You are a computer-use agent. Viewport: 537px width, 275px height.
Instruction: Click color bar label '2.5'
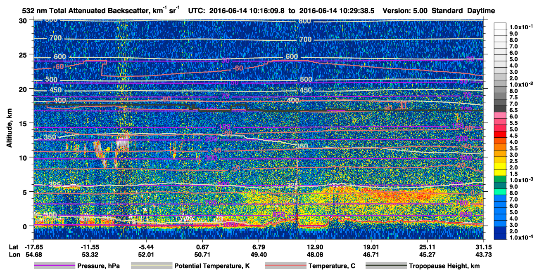coord(513,161)
